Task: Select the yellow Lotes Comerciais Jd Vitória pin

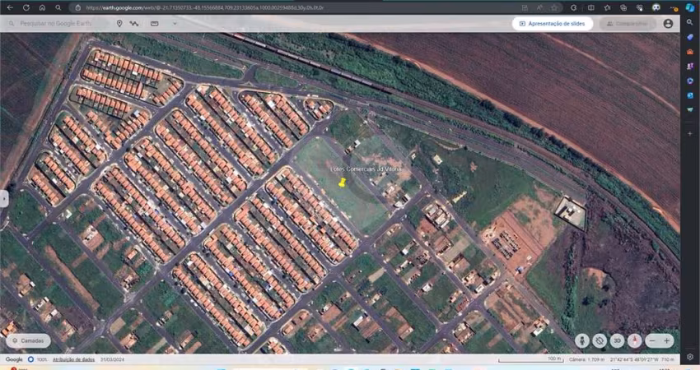Action: [342, 183]
